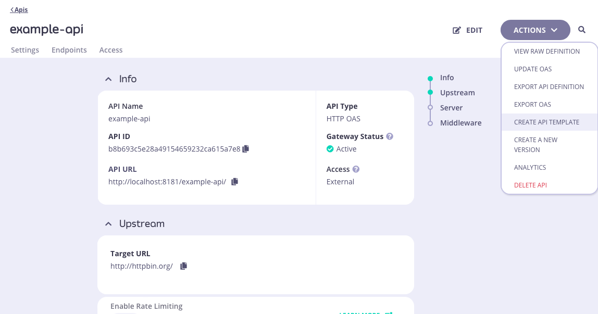Collapse the Info section
Screen dimensions: 598x314
(108, 78)
